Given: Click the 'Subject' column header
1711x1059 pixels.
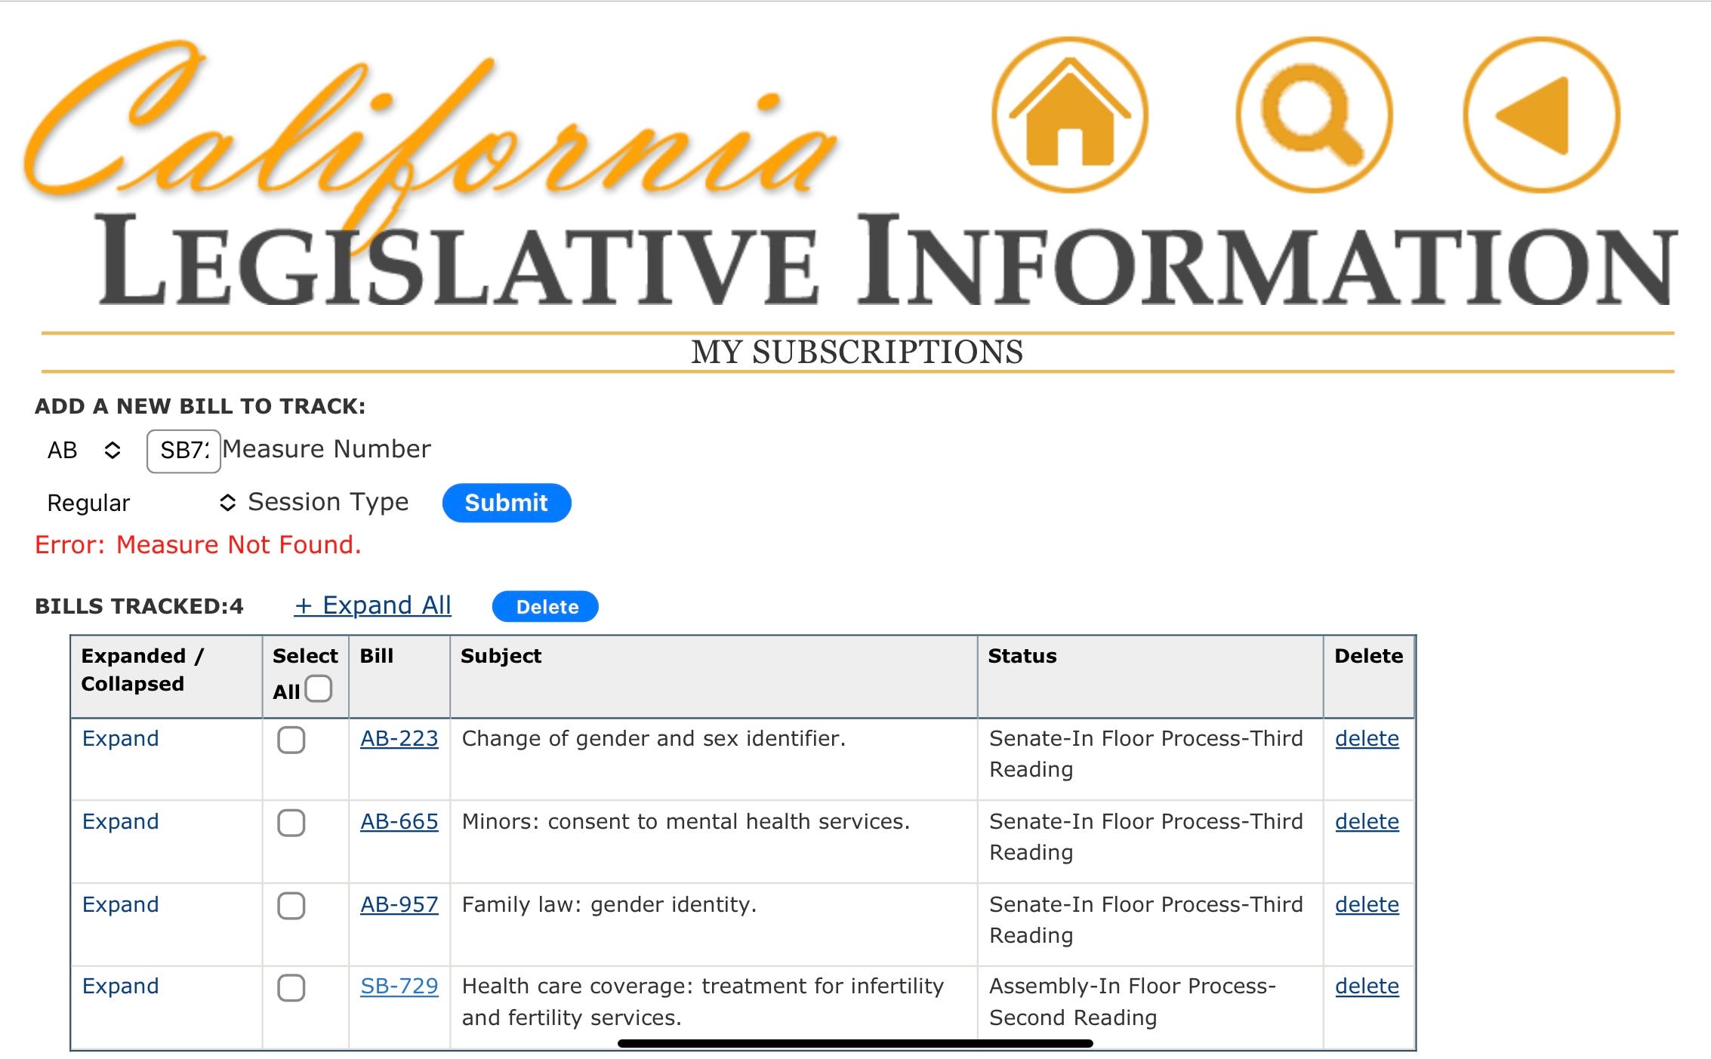Looking at the screenshot, I should tap(501, 656).
